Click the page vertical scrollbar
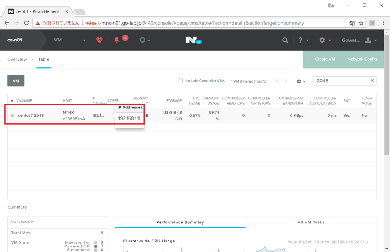The height and width of the screenshot is (252, 390). coord(387,96)
